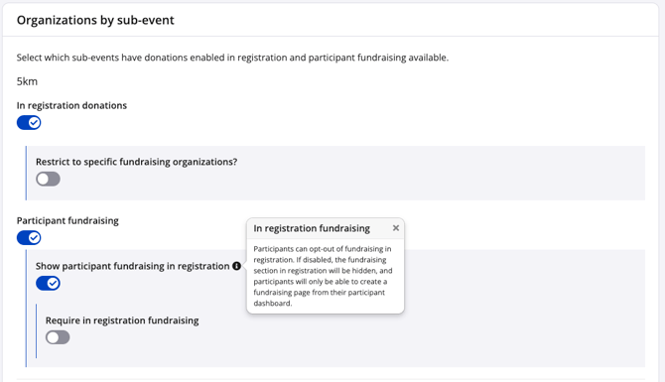
Task: Click the Require in registration fundraising label
Action: pos(122,320)
